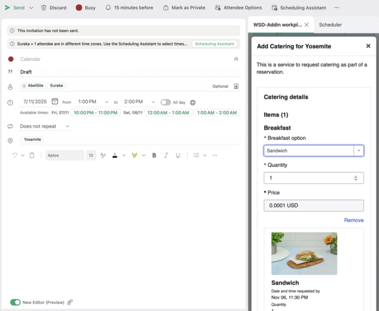Image resolution: width=379 pixels, height=311 pixels.
Task: Mark the meeting as Private
Action: [x=184, y=8]
